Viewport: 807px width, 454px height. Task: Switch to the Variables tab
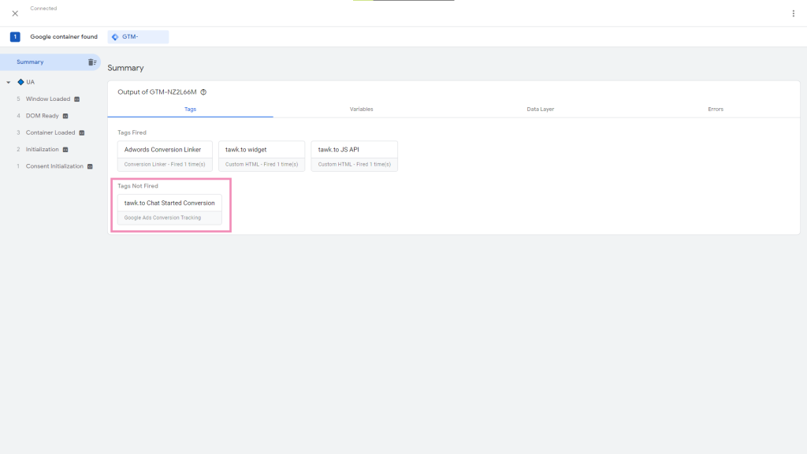(361, 109)
